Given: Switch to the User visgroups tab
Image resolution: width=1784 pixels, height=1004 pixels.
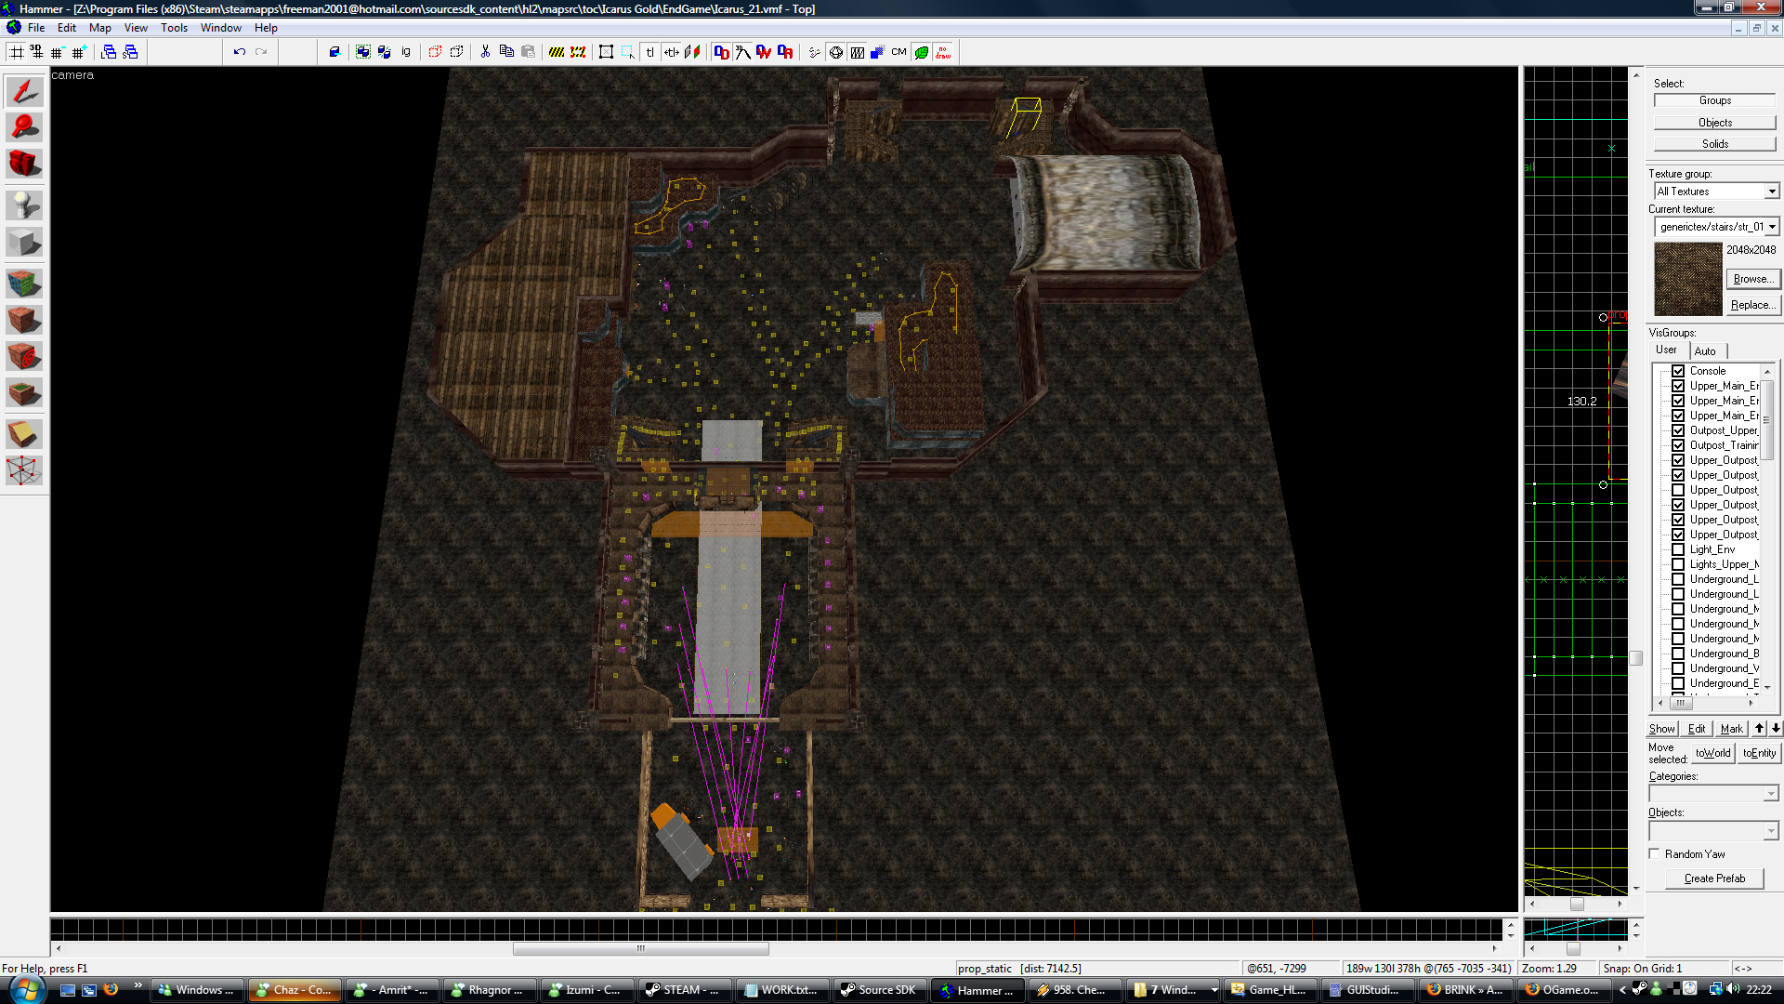Looking at the screenshot, I should click(x=1666, y=350).
